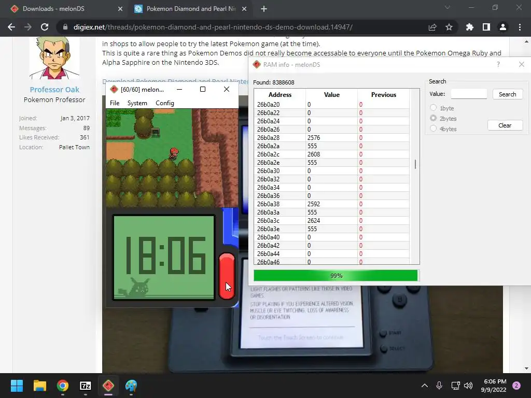This screenshot has height=398, width=531.
Task: Sort by the Value column header
Action: point(331,95)
